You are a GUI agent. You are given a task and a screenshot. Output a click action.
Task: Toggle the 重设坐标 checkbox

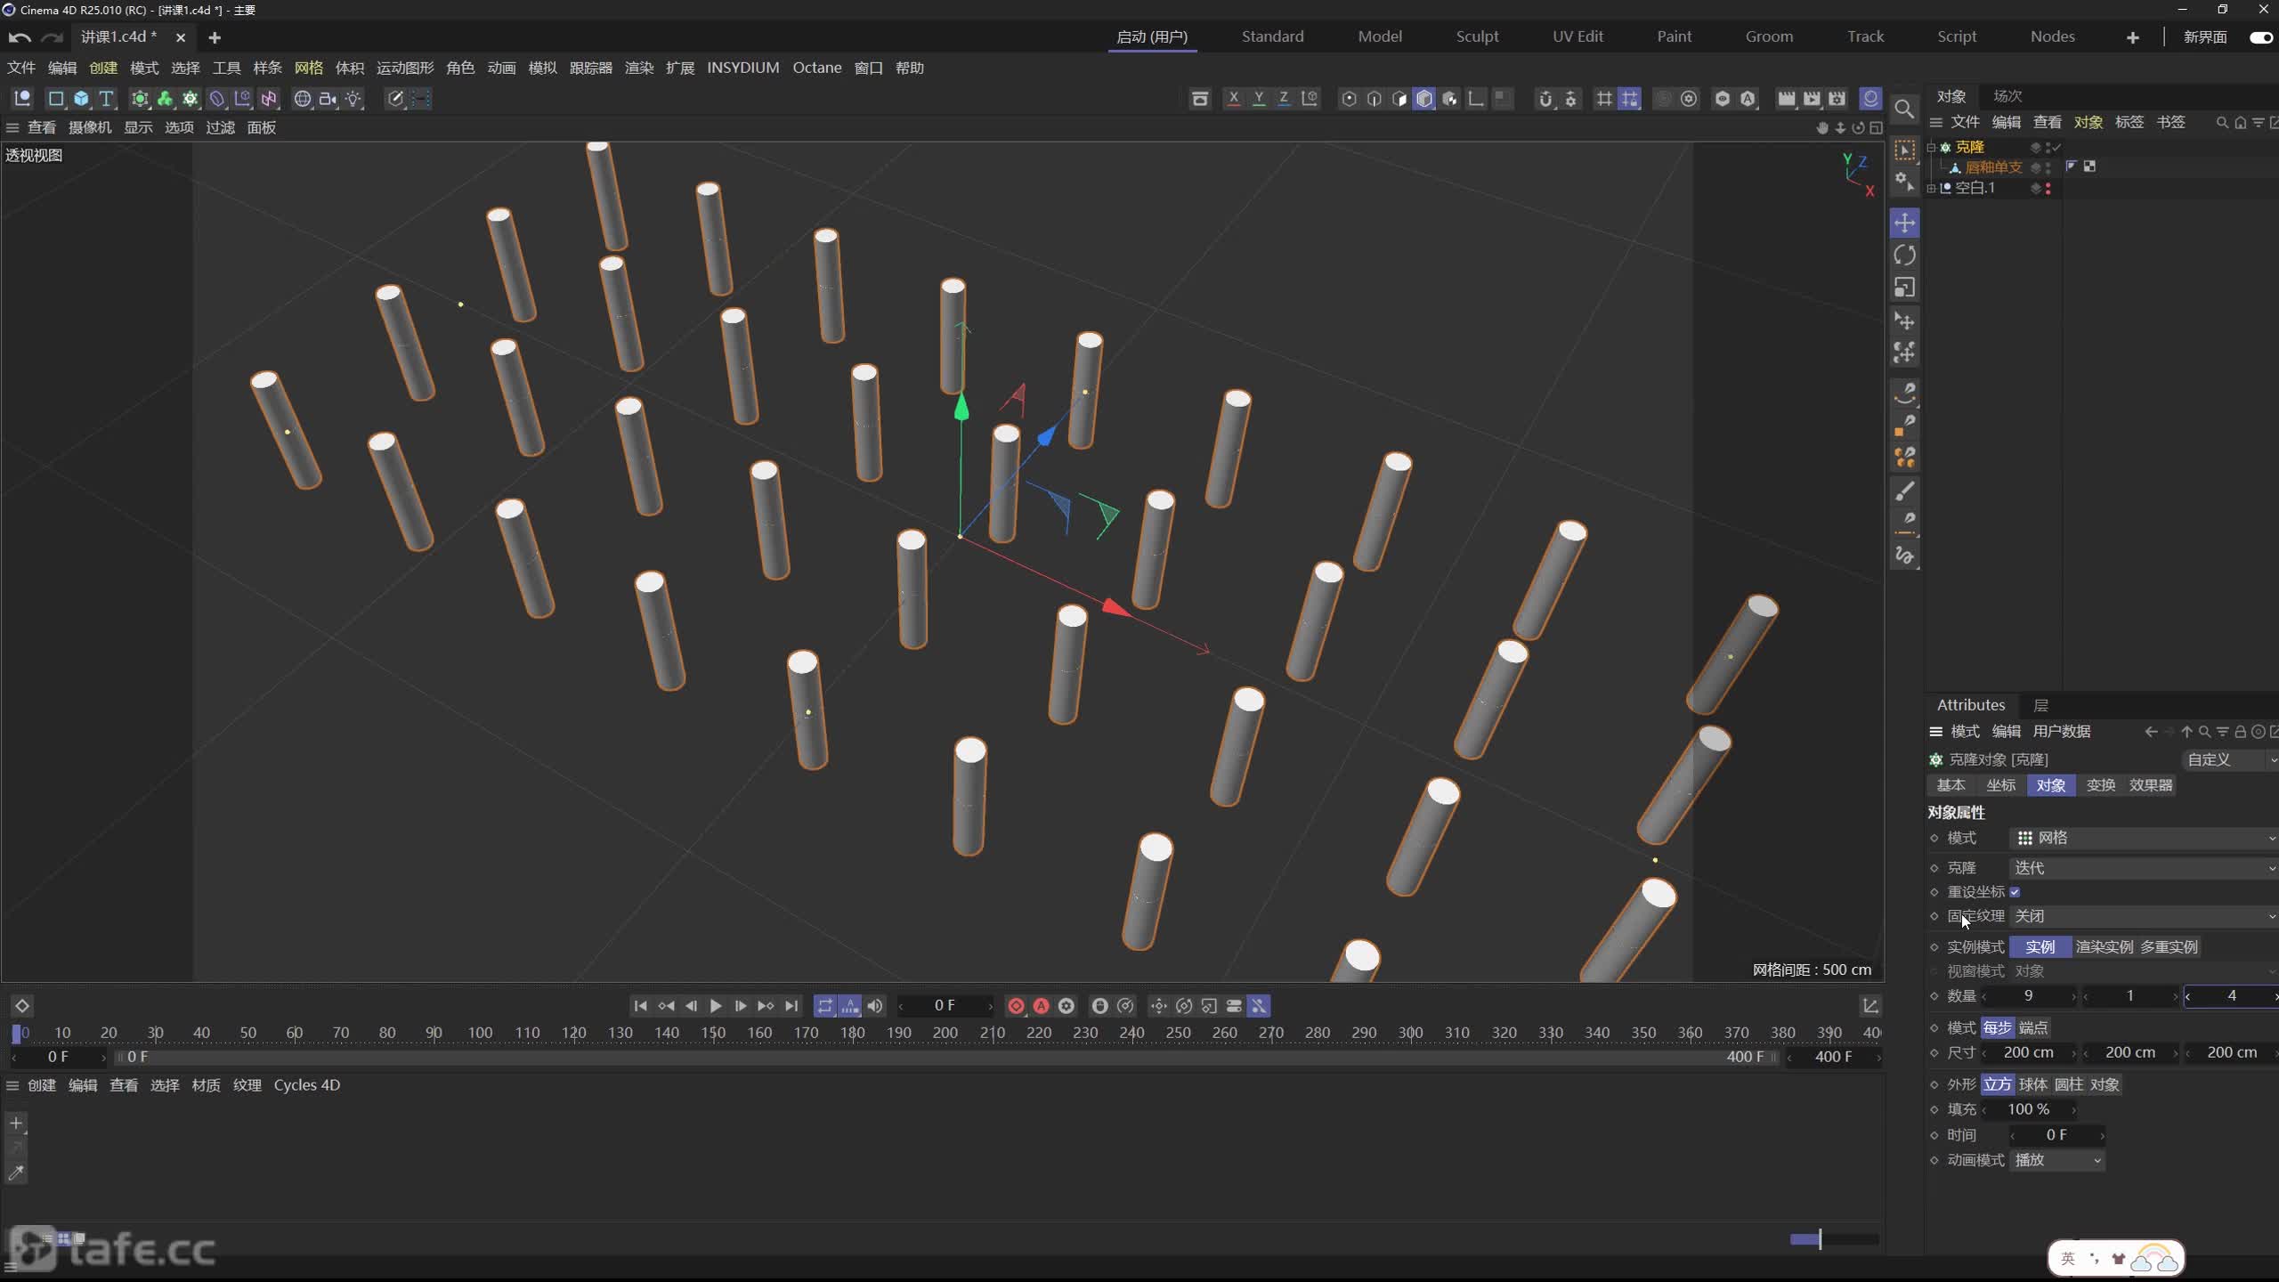tap(2015, 892)
